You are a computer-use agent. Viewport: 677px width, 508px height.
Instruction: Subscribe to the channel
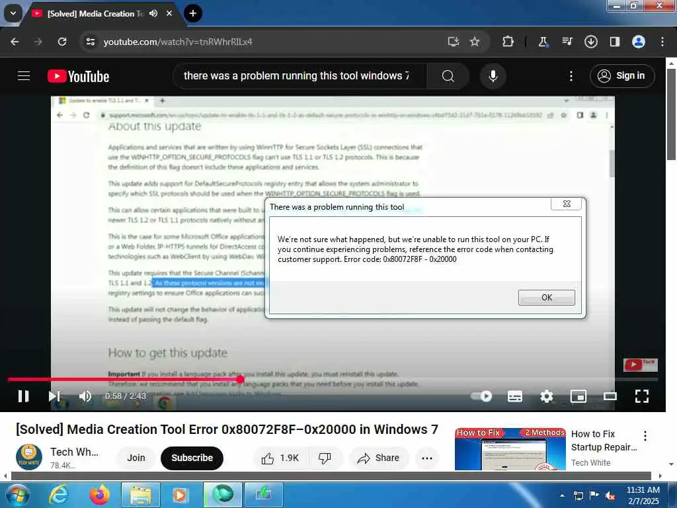[x=192, y=458]
